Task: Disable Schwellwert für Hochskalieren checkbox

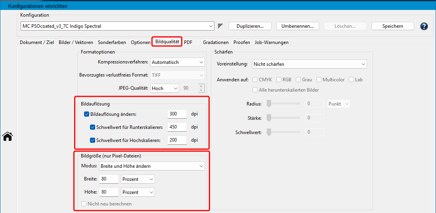Action: coord(93,140)
